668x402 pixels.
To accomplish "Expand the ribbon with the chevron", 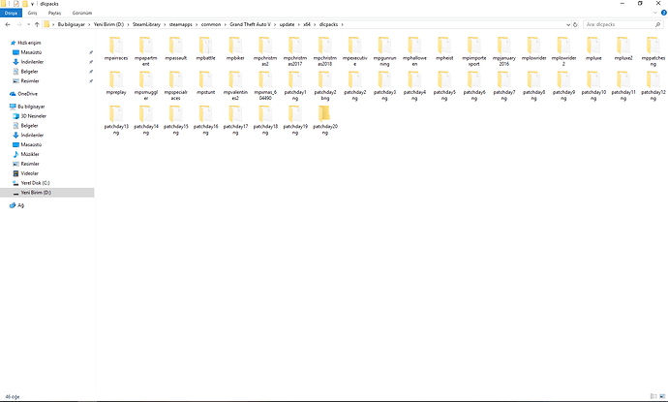I will click(x=654, y=13).
